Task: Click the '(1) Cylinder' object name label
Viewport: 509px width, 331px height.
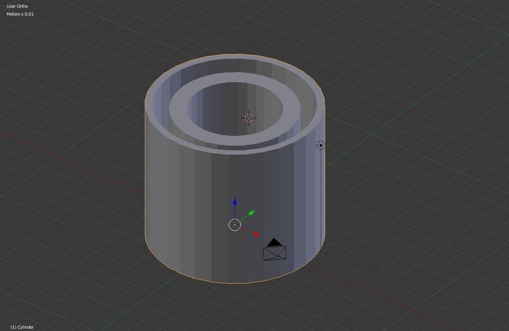Action: [22, 327]
